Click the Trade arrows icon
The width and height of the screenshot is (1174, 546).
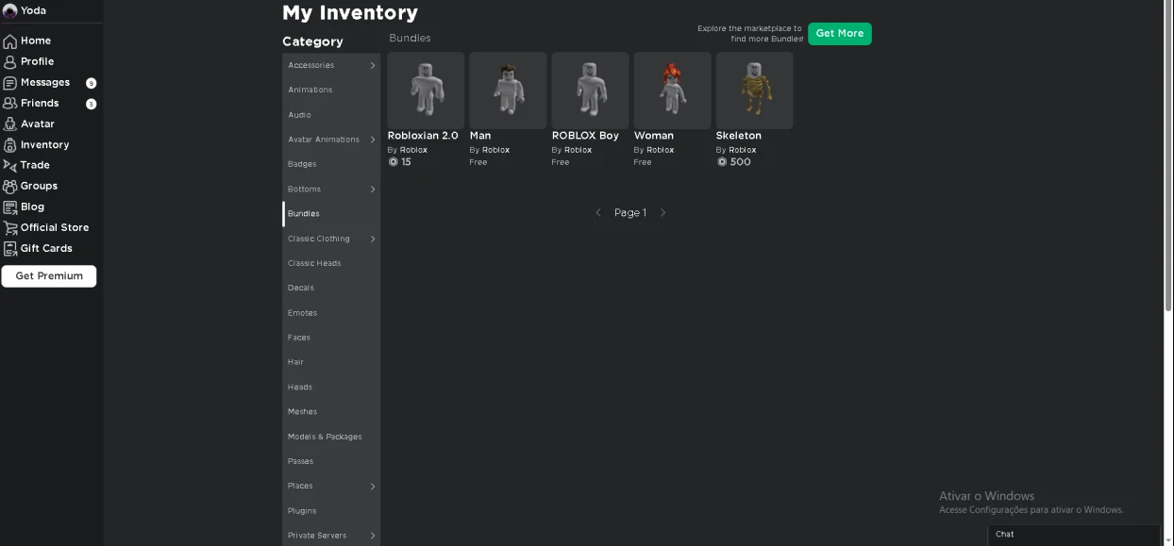pyautogui.click(x=10, y=166)
